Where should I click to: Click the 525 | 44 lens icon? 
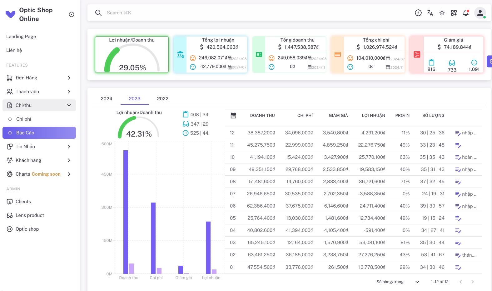[x=186, y=133]
